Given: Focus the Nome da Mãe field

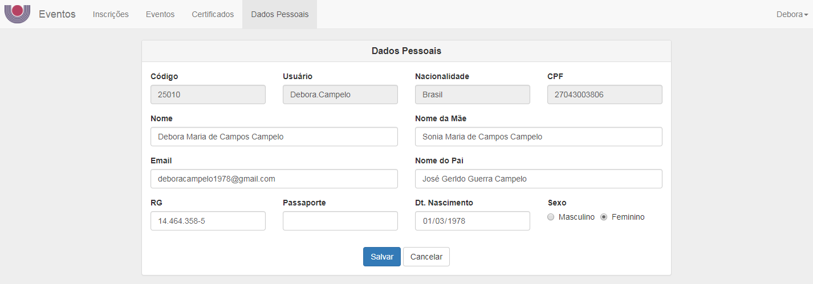Looking at the screenshot, I should coord(539,137).
